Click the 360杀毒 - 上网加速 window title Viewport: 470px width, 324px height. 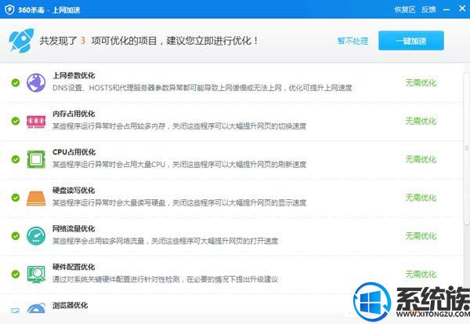(49, 10)
